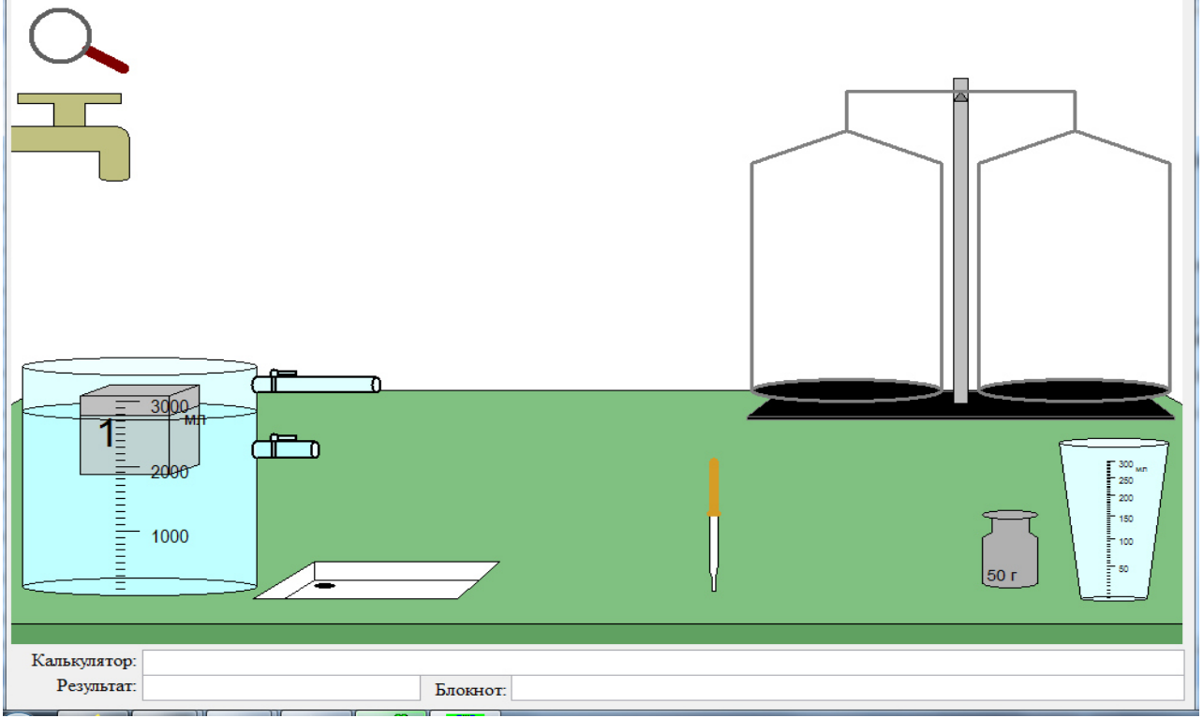The width and height of the screenshot is (1203, 718).
Task: Click the large water tank with the 3000 ml scale
Action: pos(139,477)
